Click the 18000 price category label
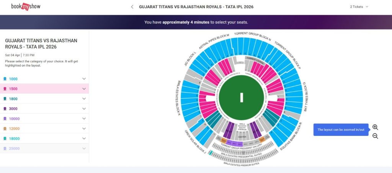392x173 pixels. 14,139
